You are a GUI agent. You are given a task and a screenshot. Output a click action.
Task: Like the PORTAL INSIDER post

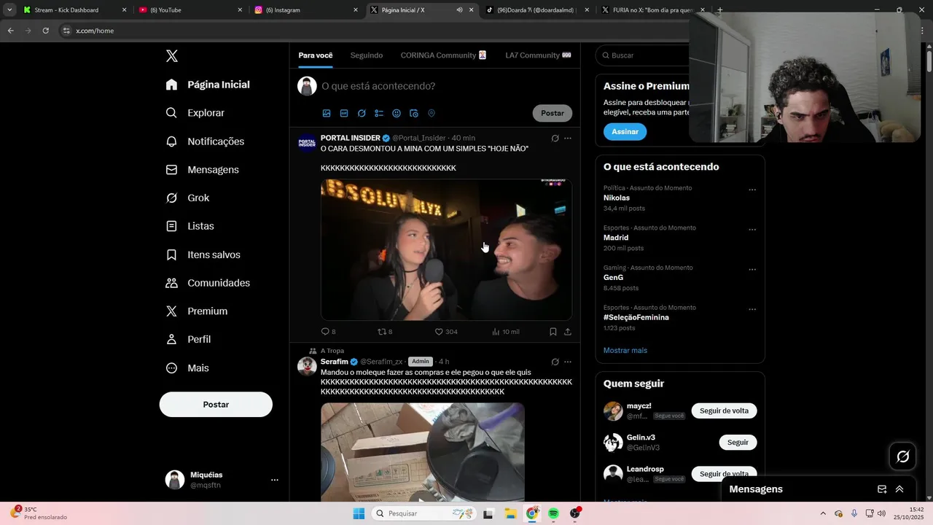point(446,332)
